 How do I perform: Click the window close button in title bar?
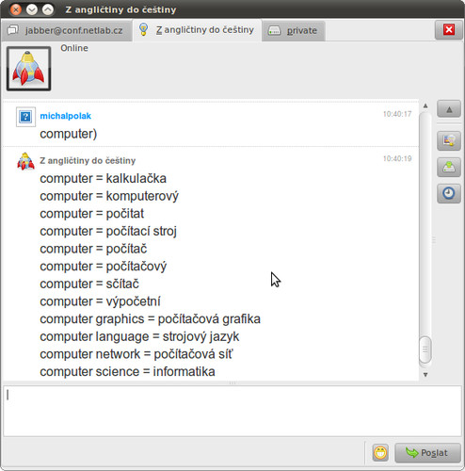(16, 9)
